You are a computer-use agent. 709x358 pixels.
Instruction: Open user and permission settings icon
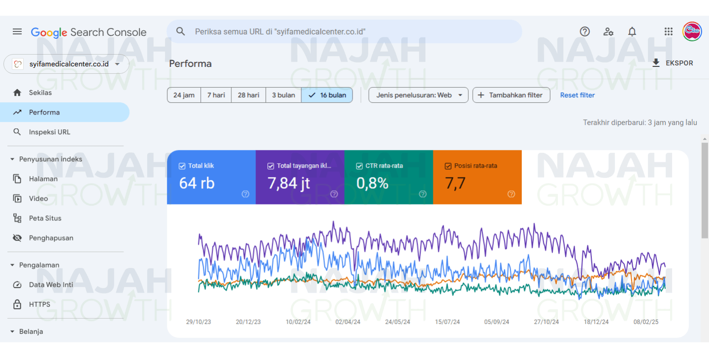(x=609, y=31)
